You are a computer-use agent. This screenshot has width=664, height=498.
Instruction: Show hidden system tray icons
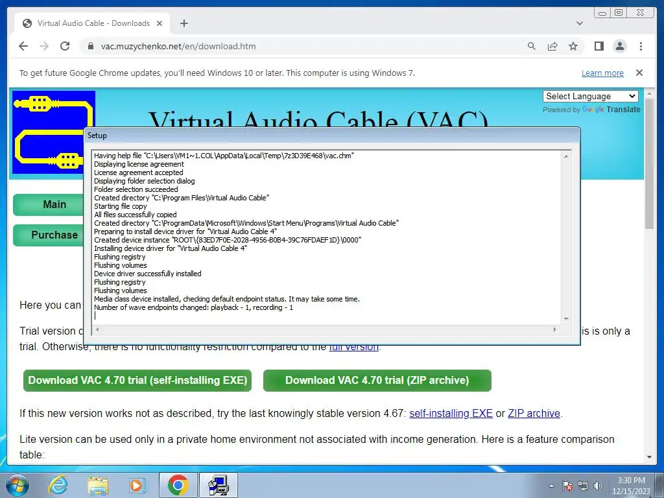coord(551,486)
